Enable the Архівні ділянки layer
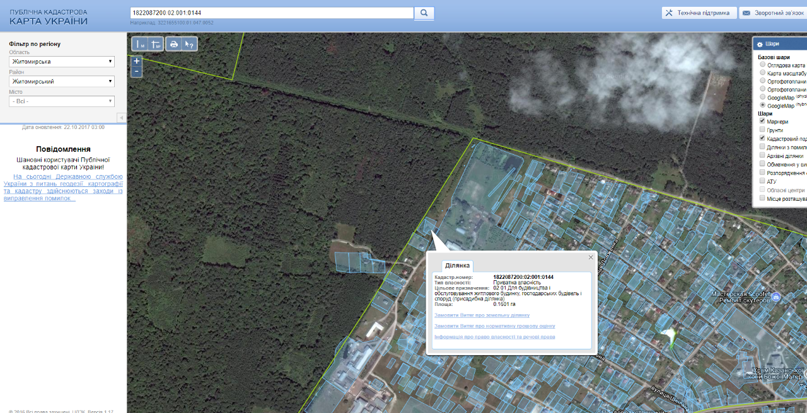Screen dimensions: 807x413 763,156
